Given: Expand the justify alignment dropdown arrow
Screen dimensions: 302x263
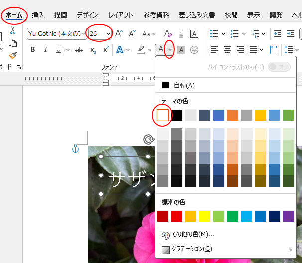Looking at the screenshot, I should 261,50.
